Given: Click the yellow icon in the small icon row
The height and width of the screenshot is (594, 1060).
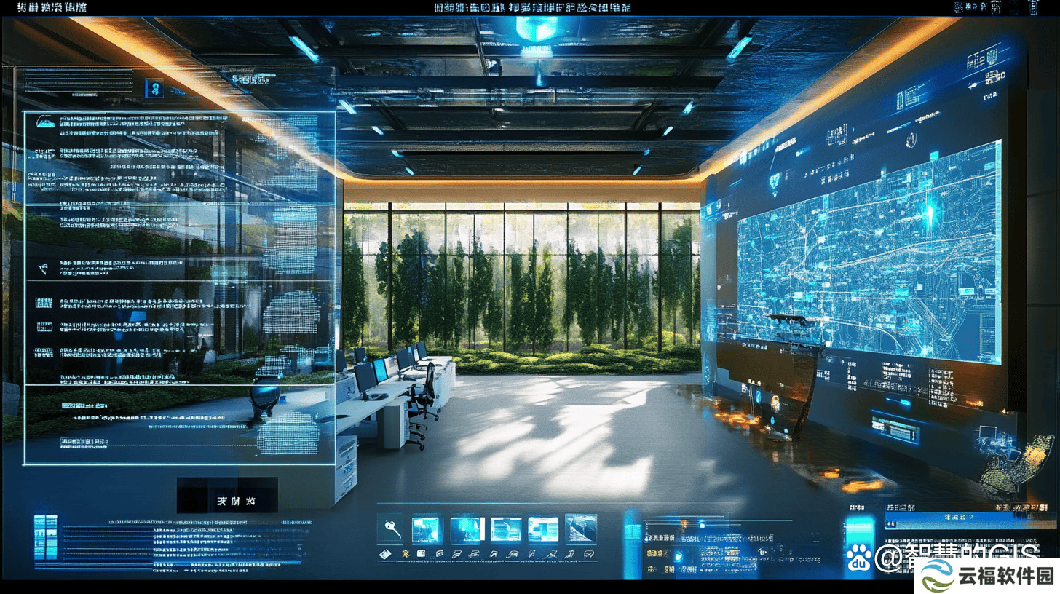Looking at the screenshot, I should [x=406, y=554].
